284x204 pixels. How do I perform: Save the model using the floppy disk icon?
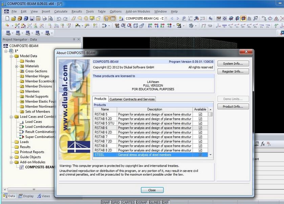coord(32,18)
